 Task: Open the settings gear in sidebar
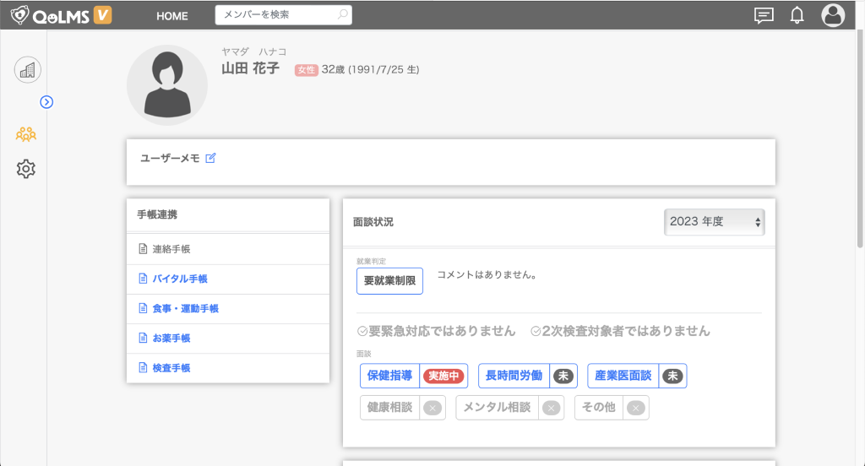26,169
